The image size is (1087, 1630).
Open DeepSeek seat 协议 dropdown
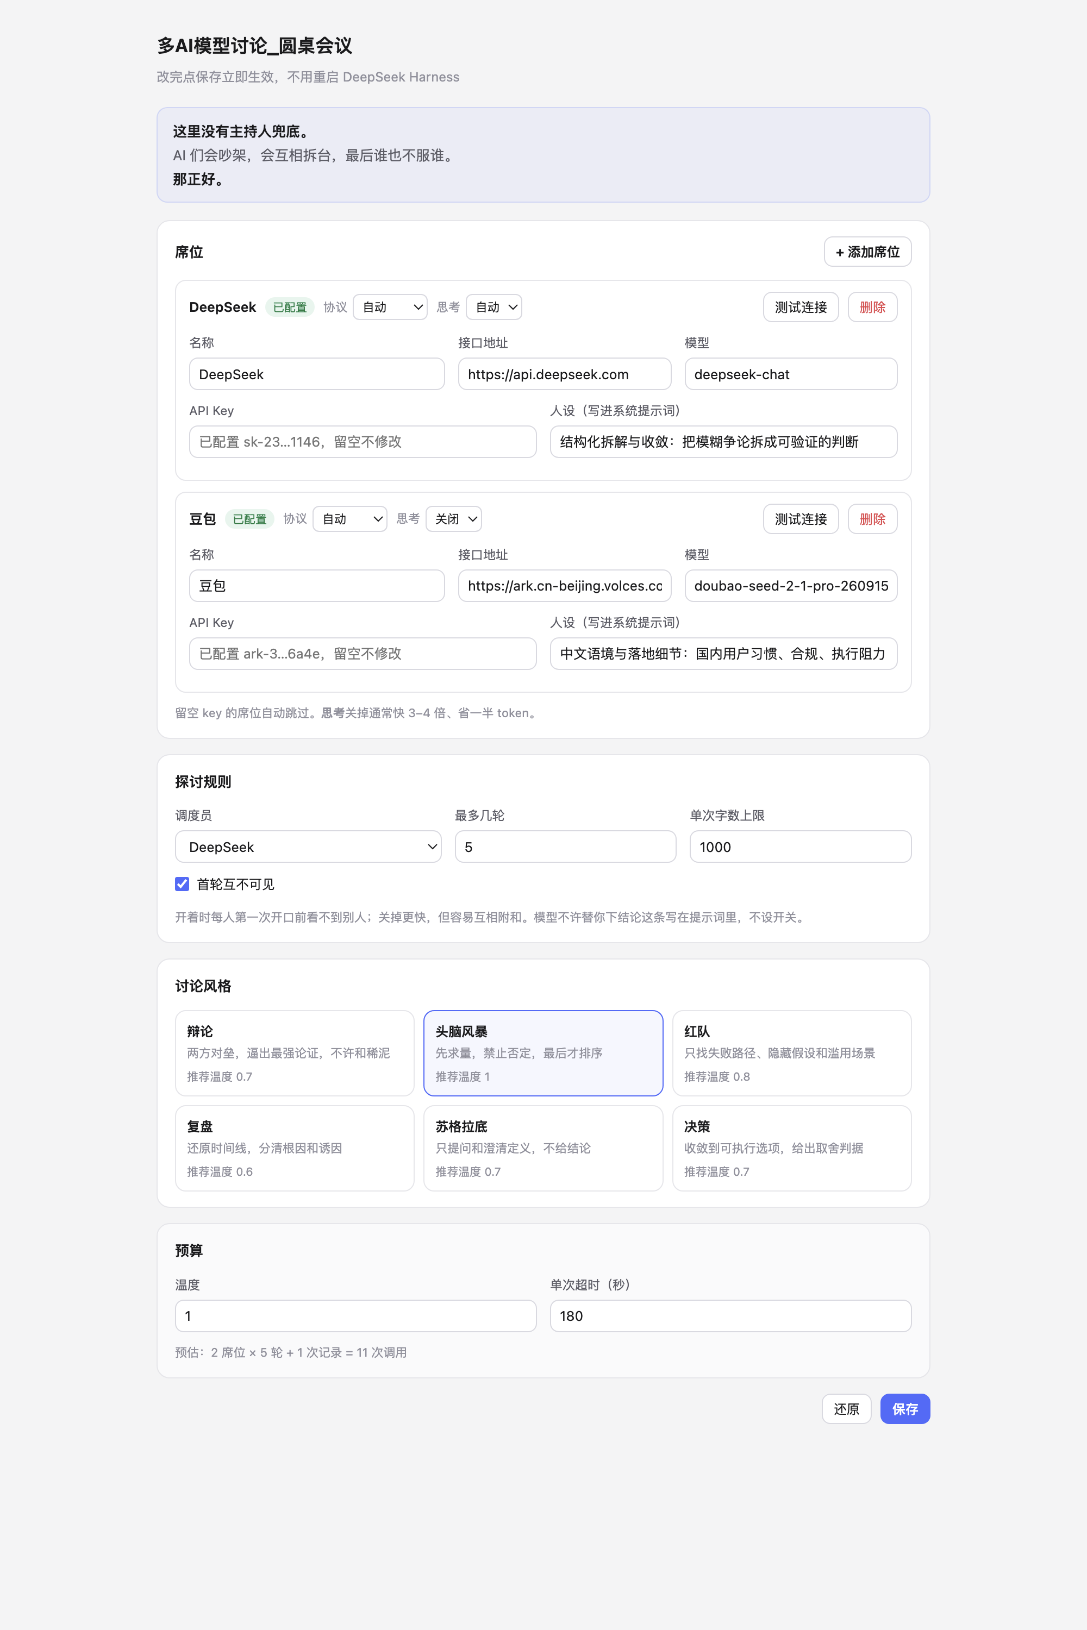point(390,307)
